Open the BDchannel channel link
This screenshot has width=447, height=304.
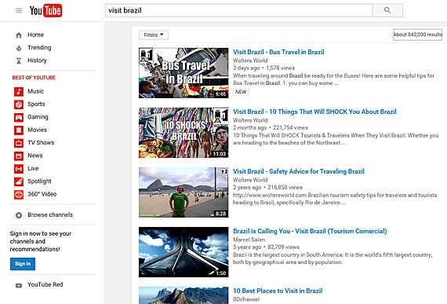click(246, 299)
